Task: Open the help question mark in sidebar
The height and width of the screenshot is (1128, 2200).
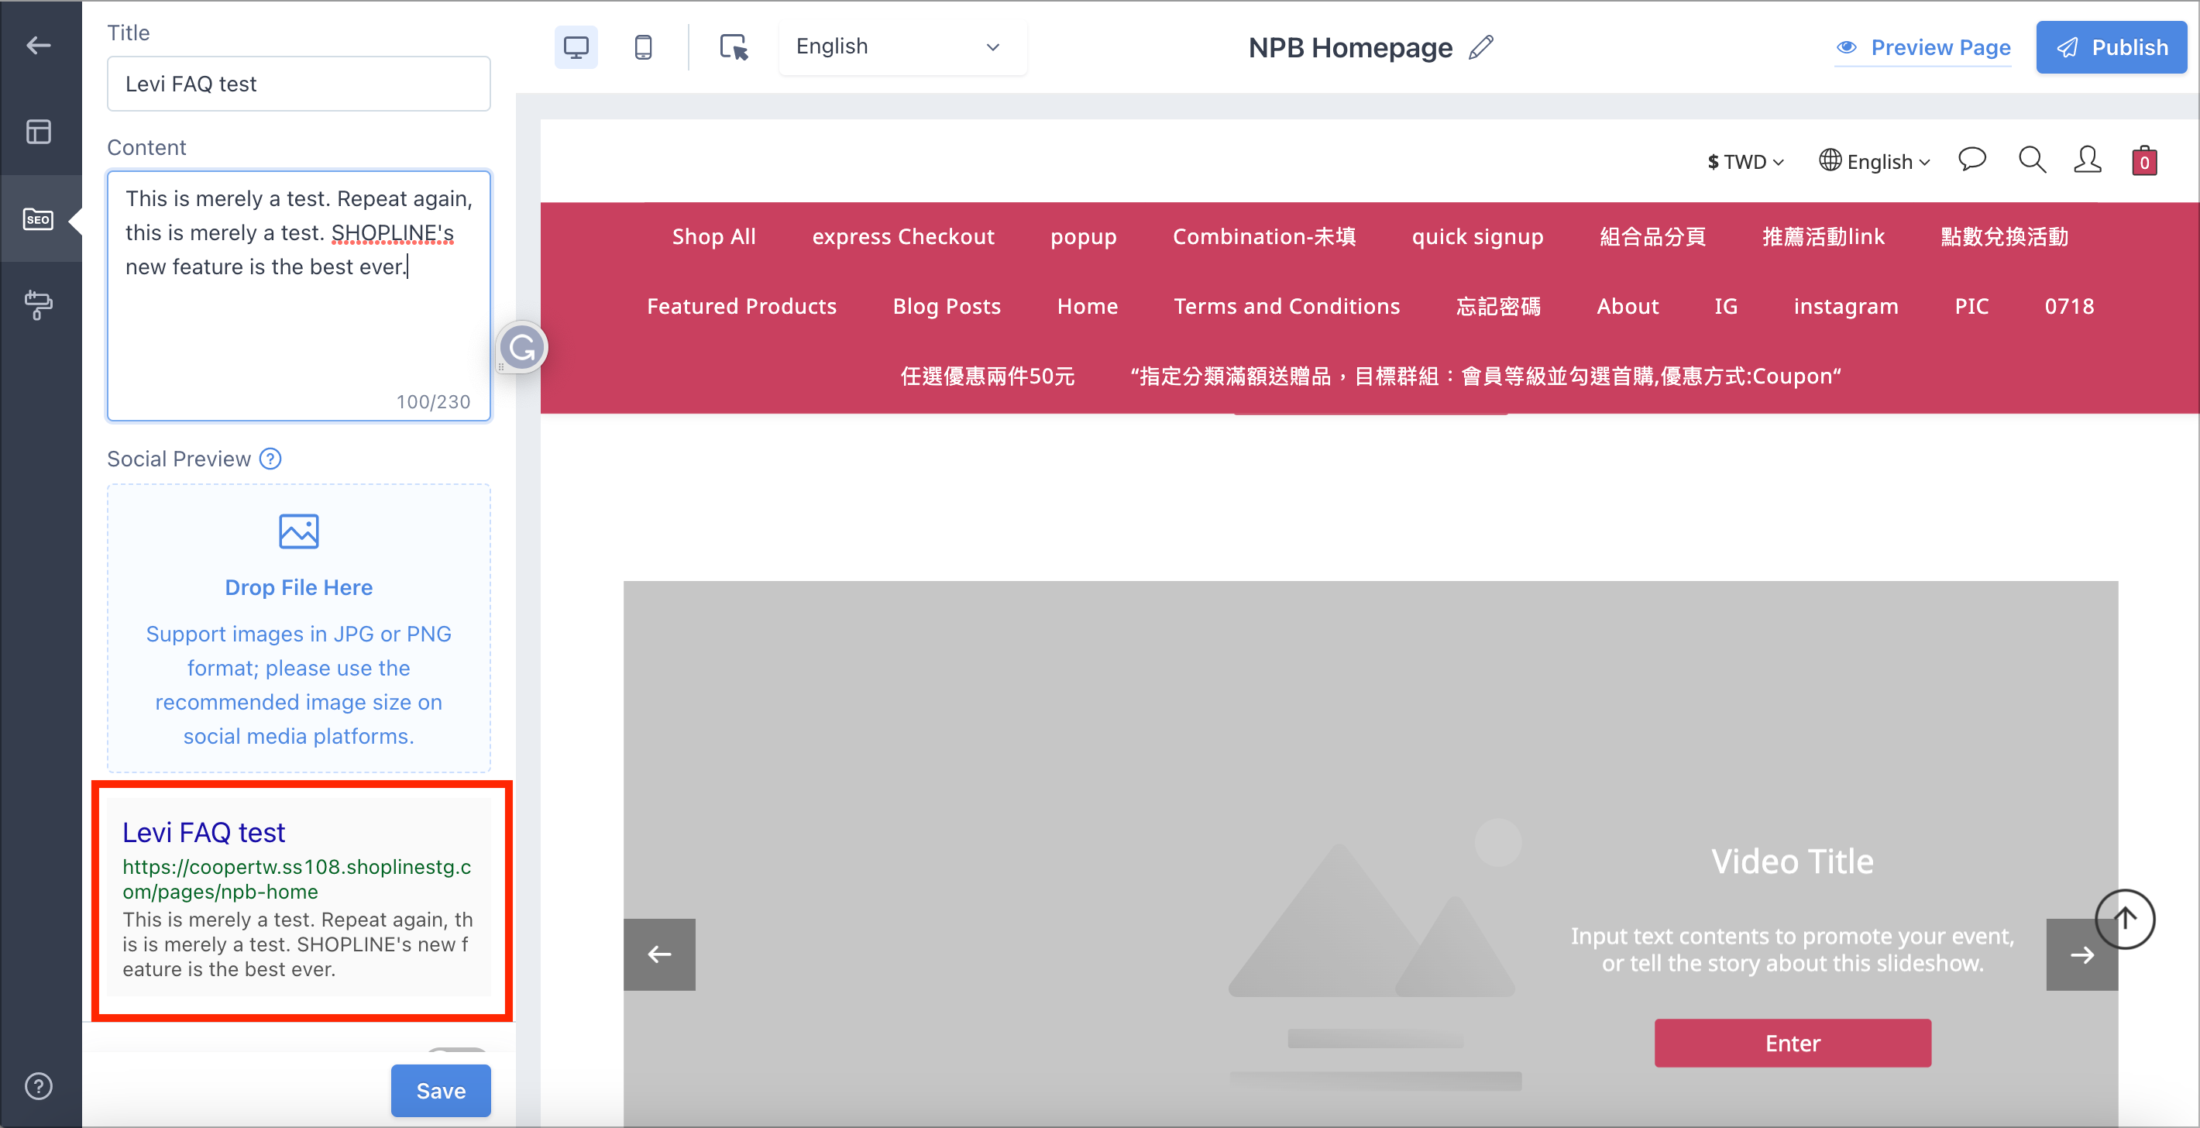Action: tap(39, 1086)
